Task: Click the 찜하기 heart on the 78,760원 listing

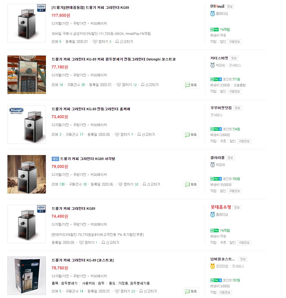Action: (117, 291)
